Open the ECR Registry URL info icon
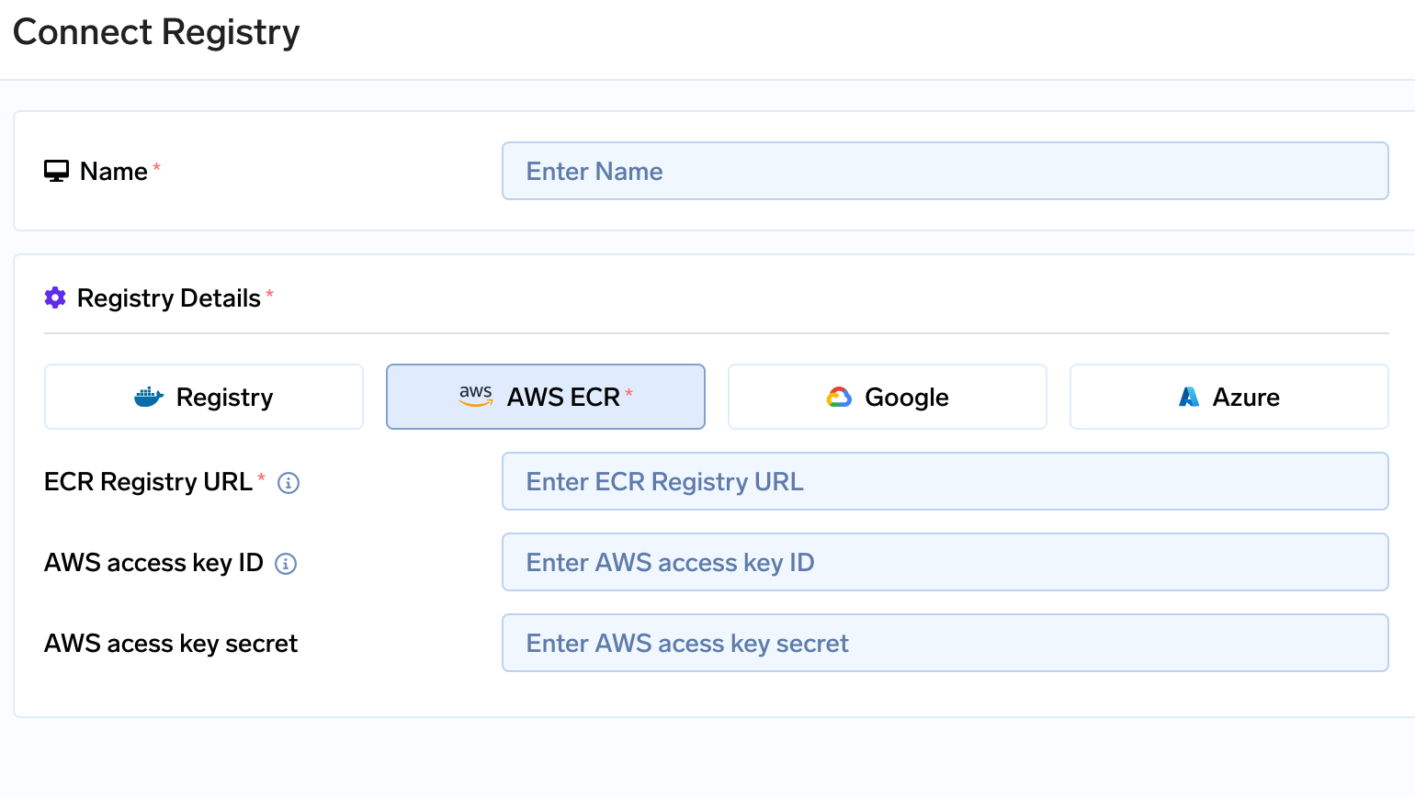This screenshot has height=797, width=1415. 289,483
